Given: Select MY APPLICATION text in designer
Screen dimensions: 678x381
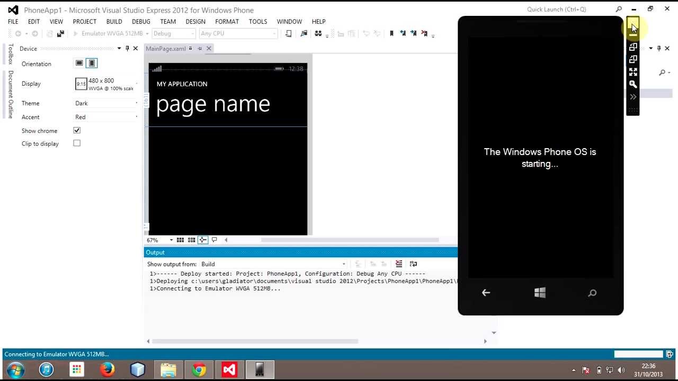Looking at the screenshot, I should 182,84.
